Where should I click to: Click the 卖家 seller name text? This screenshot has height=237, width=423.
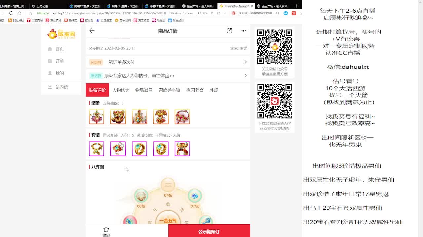(239, 48)
